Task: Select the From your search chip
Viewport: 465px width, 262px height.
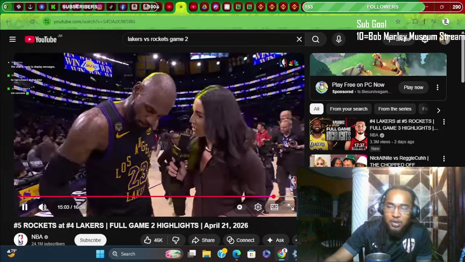Action: tap(349, 109)
